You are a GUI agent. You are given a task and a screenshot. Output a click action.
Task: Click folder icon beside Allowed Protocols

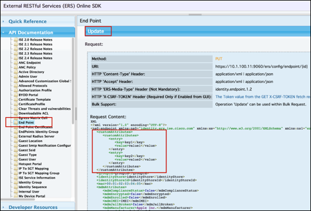[15, 86]
